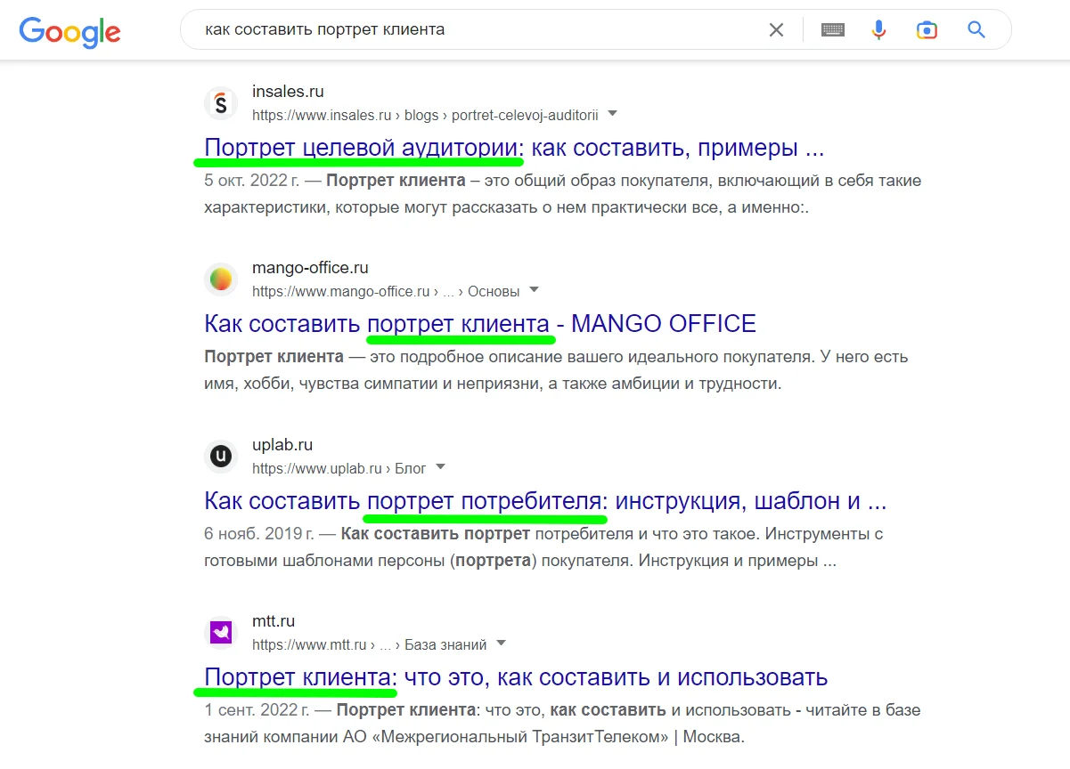1070x769 pixels.
Task: Click the mango-office.ru site favicon
Action: (221, 279)
